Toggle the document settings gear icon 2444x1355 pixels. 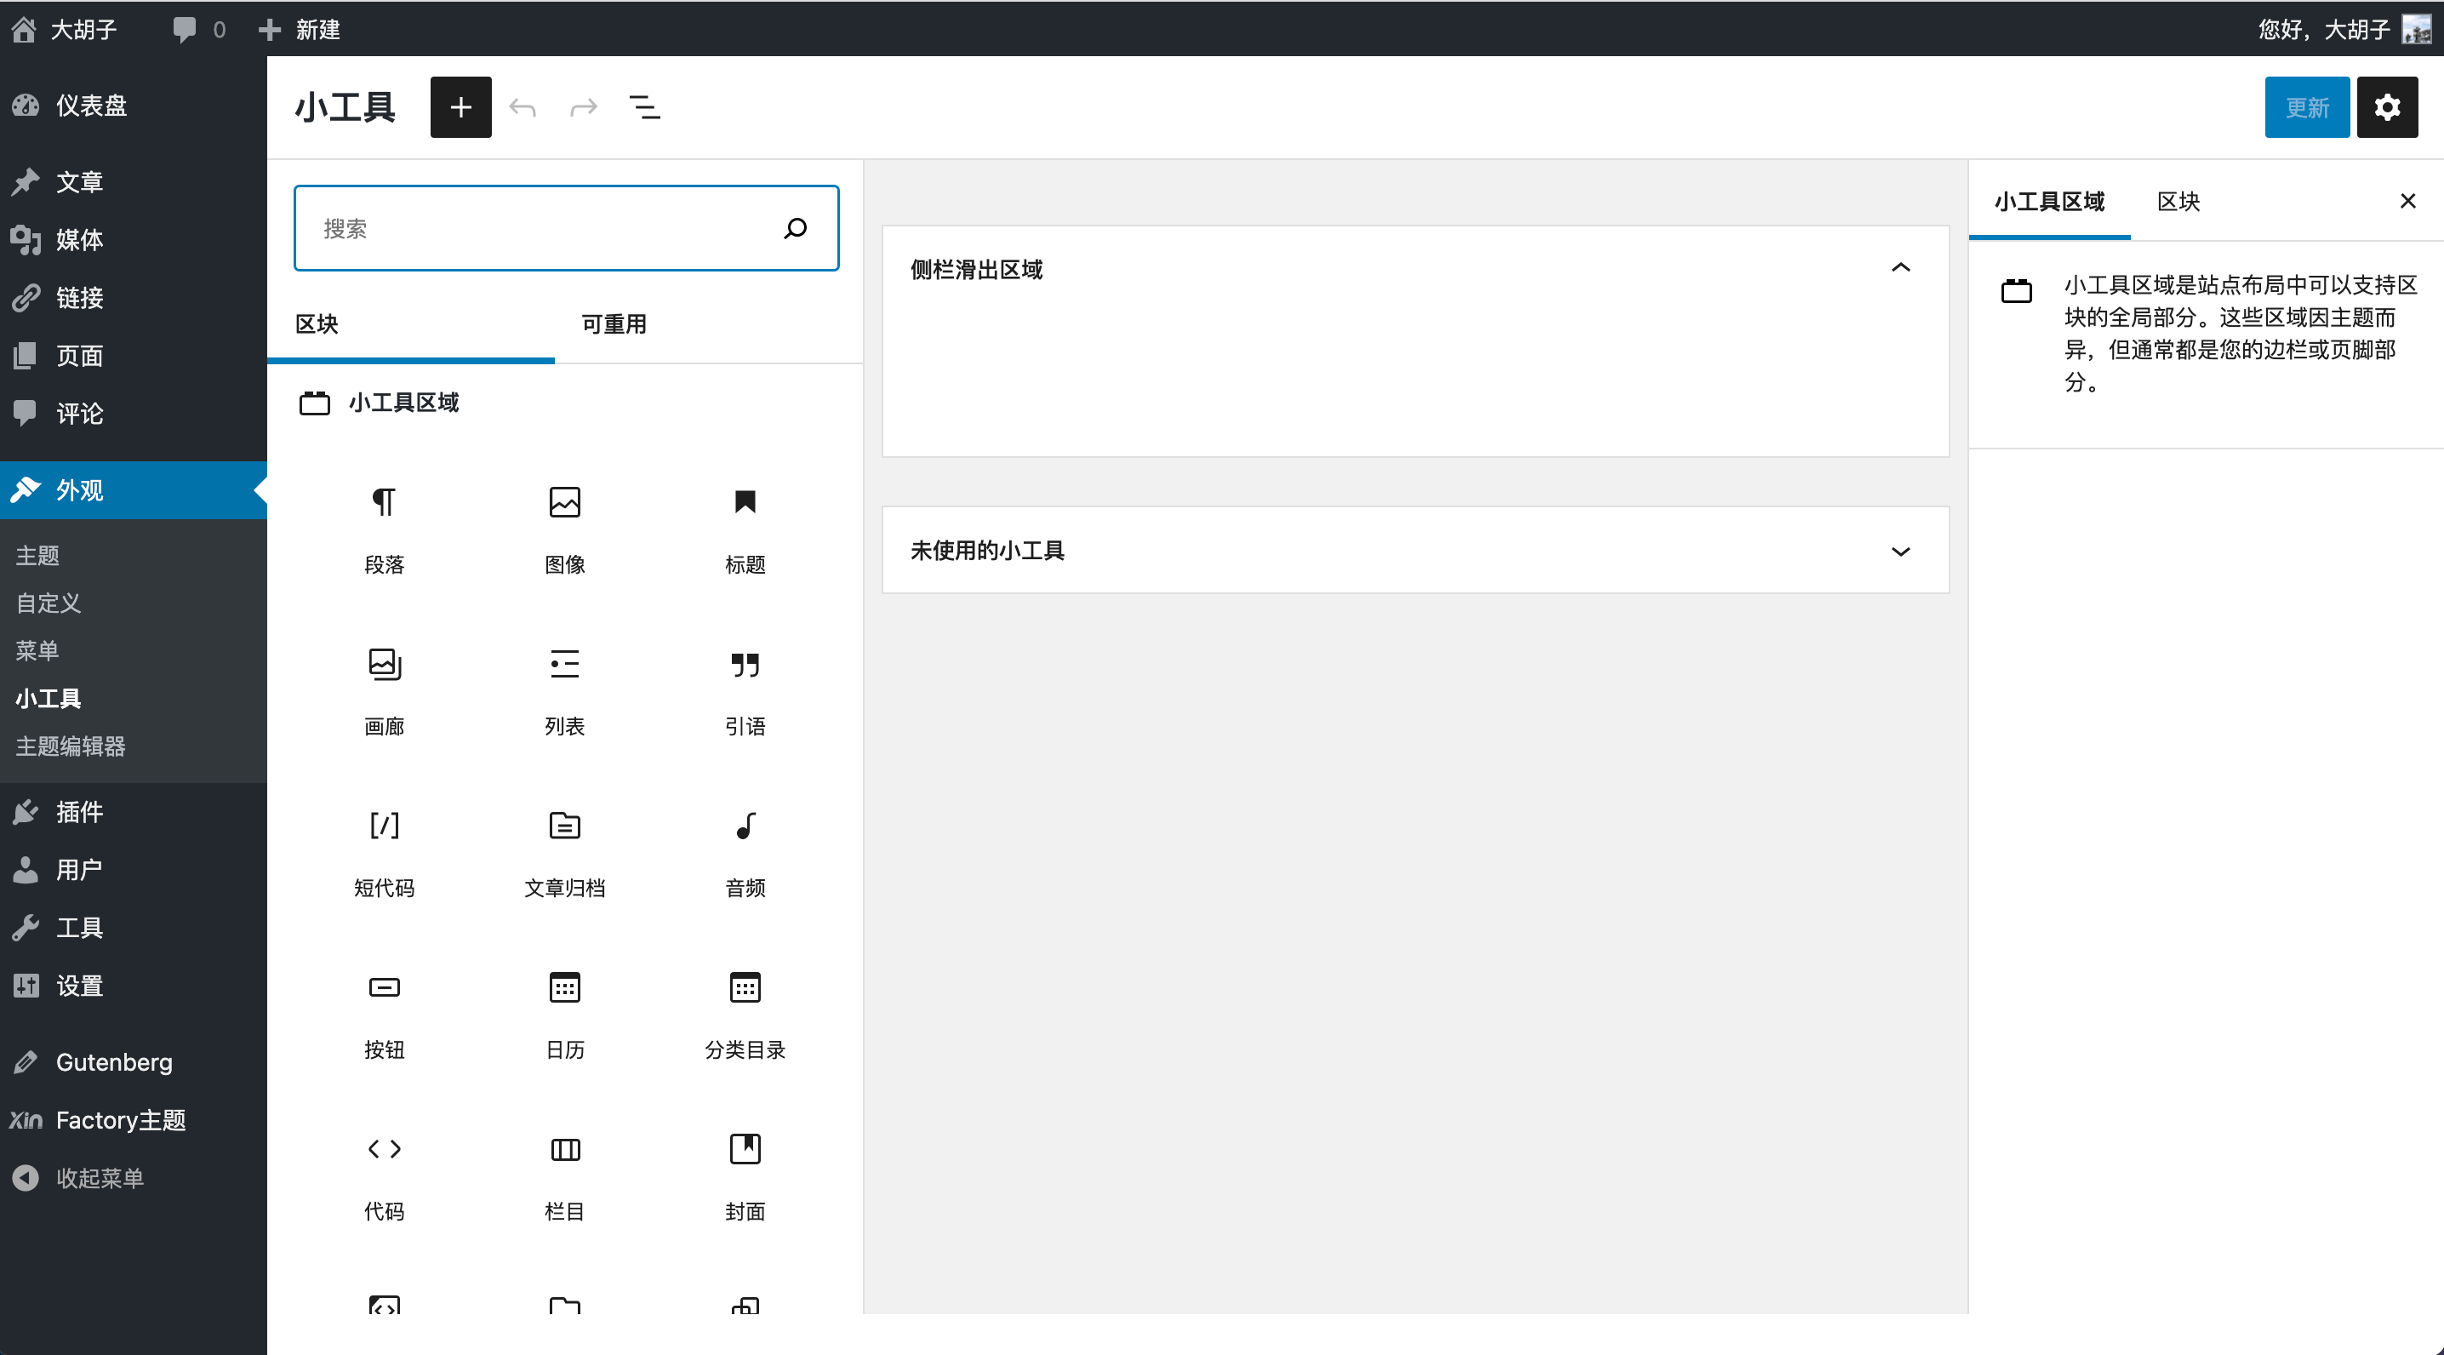click(2389, 106)
